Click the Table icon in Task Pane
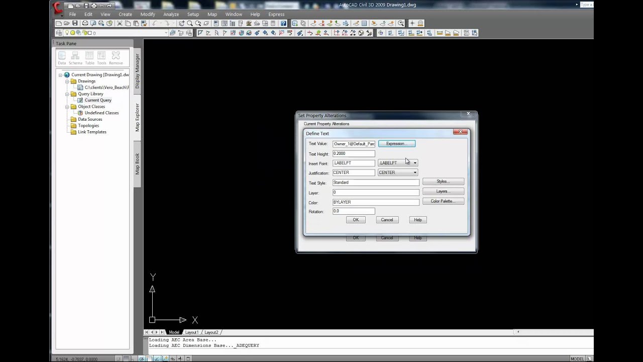643x362 pixels. 89,58
